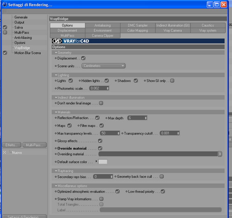Image resolution: width=232 pixels, height=218 pixels.
Task: Switch to the Environment tab
Action: [x=103, y=31]
